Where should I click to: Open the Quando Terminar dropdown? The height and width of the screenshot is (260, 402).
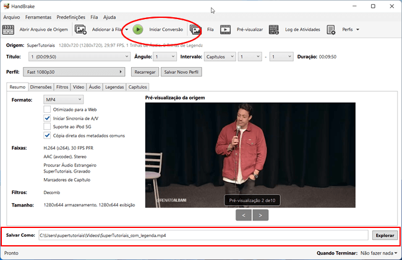378,253
